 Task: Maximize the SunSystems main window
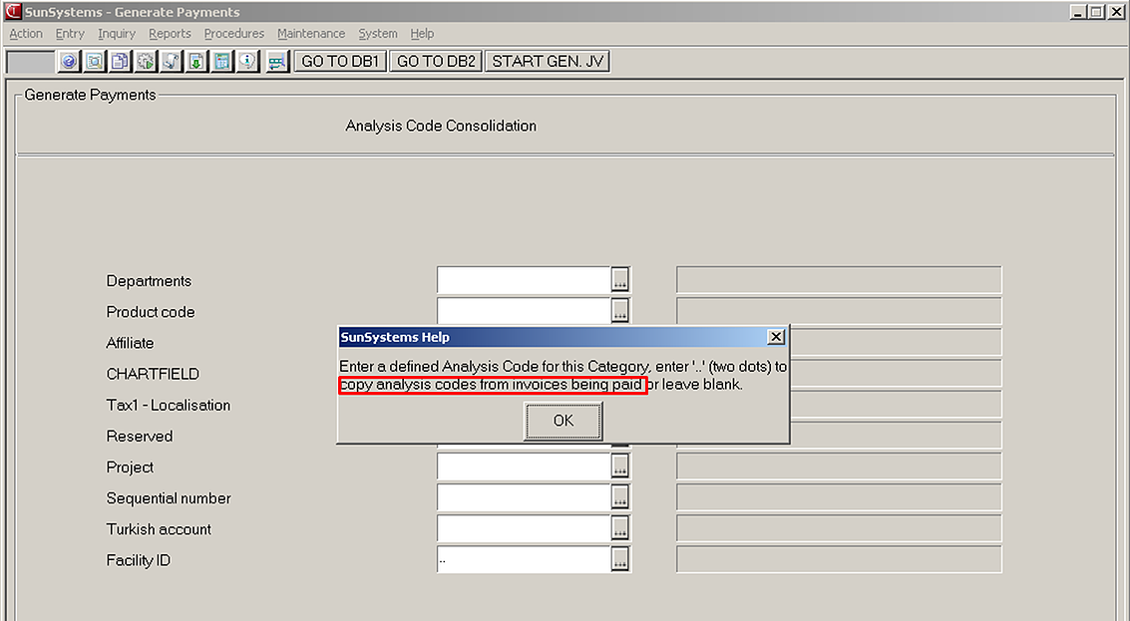[1095, 12]
